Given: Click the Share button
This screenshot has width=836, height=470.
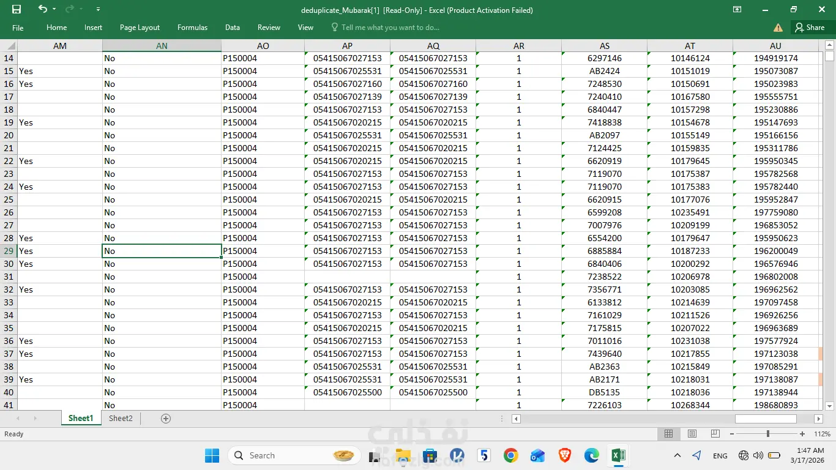Looking at the screenshot, I should (809, 28).
